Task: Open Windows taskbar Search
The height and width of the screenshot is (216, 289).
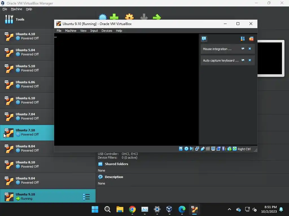Action: point(107,209)
